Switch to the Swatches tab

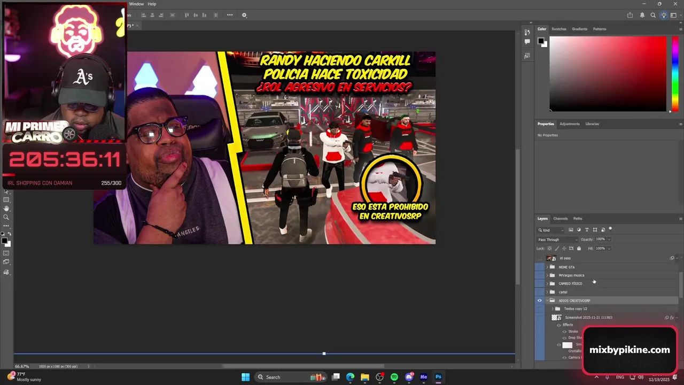click(x=558, y=29)
